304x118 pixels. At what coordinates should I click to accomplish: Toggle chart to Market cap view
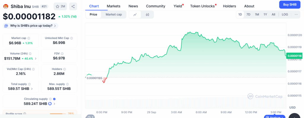point(114,15)
